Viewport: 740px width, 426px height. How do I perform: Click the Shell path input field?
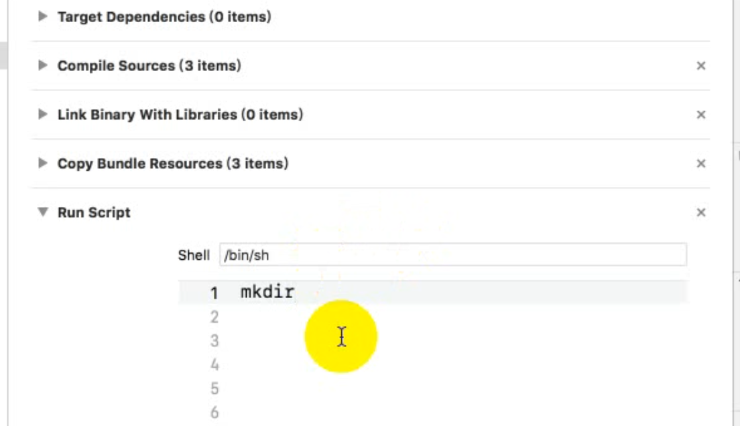[452, 255]
